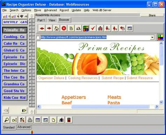Click the table grid view icon in bottom toolbar

click(x=38, y=120)
